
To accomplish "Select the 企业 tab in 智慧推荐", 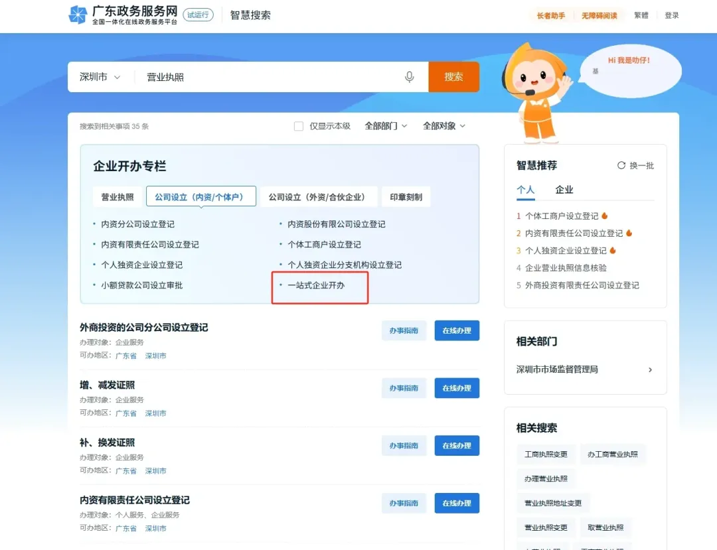I will pos(564,190).
